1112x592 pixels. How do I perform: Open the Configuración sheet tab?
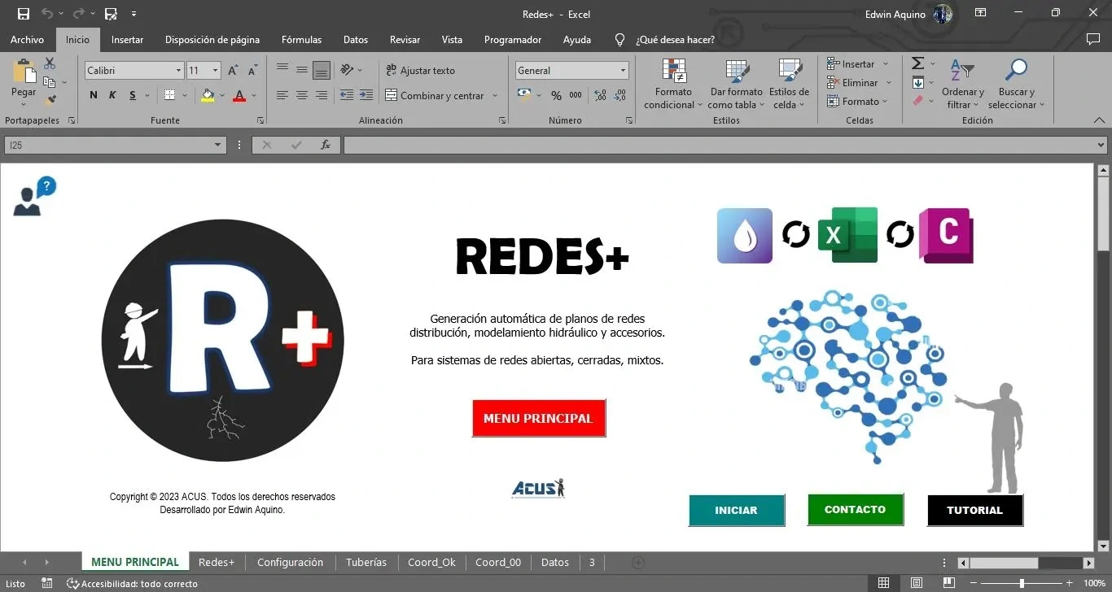coord(290,562)
